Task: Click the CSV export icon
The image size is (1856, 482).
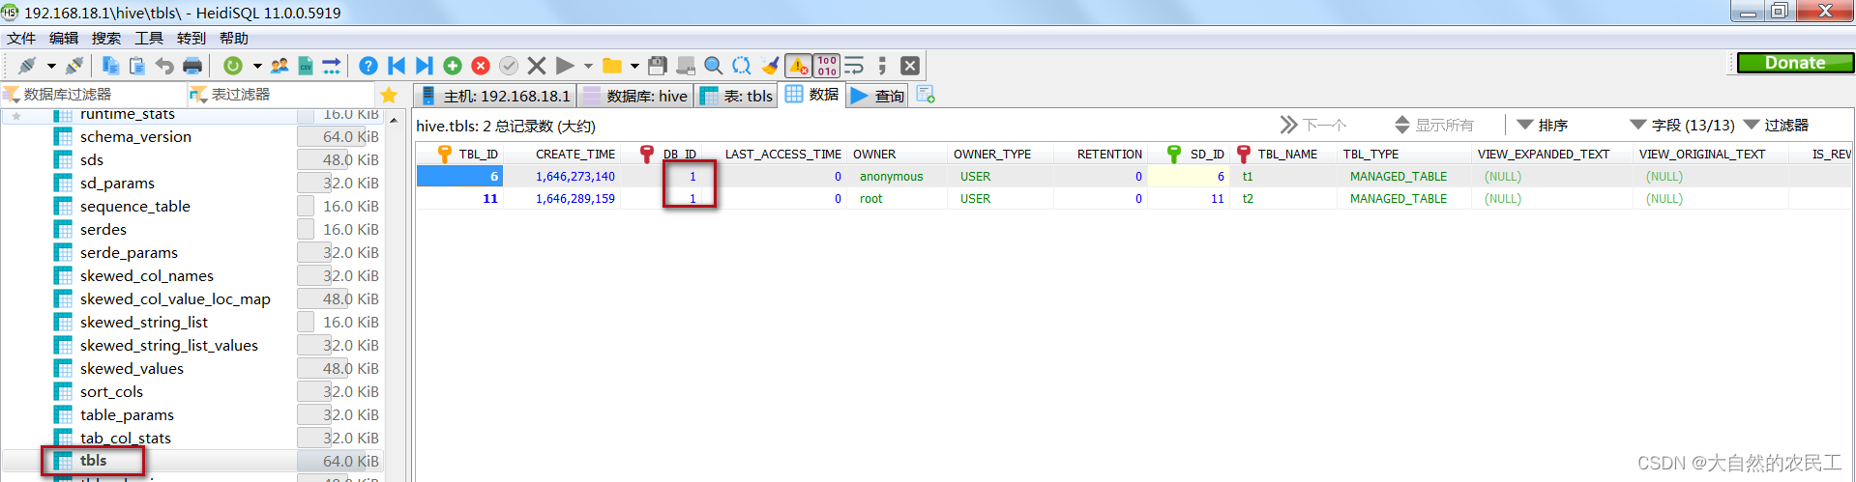Action: 306,66
